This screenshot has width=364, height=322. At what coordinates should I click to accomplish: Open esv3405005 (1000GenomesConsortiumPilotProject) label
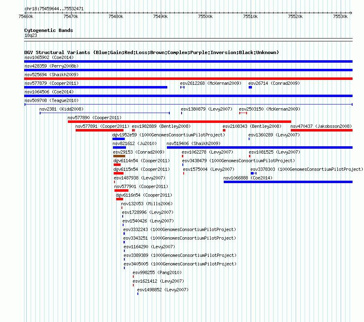180,264
